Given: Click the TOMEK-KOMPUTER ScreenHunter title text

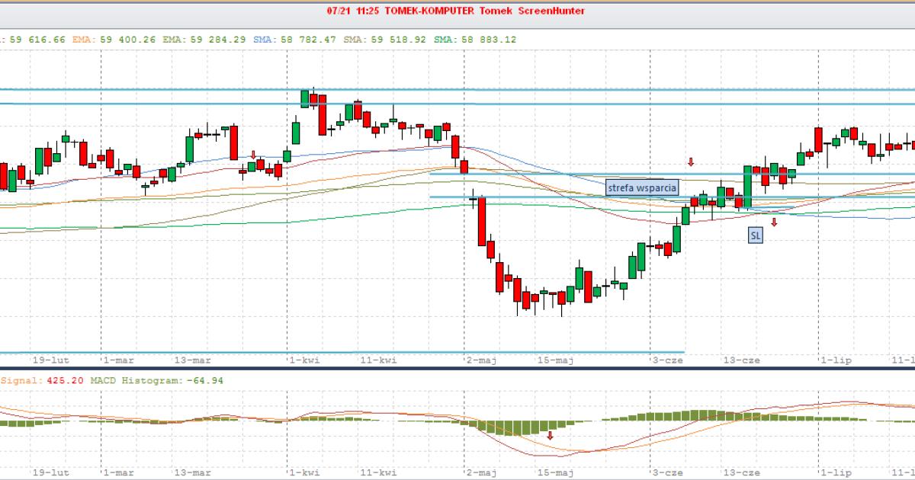Looking at the screenshot, I should click(457, 11).
